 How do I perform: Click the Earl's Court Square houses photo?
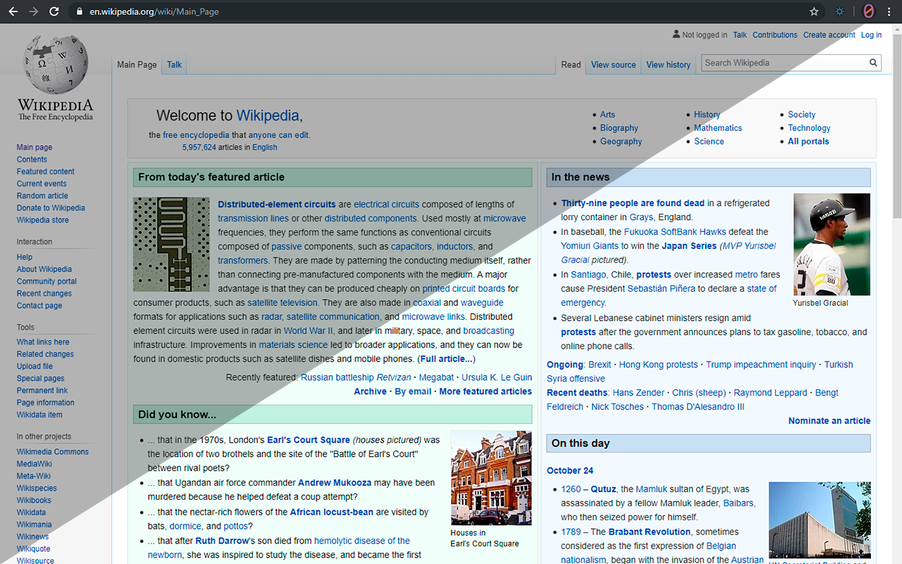click(491, 478)
